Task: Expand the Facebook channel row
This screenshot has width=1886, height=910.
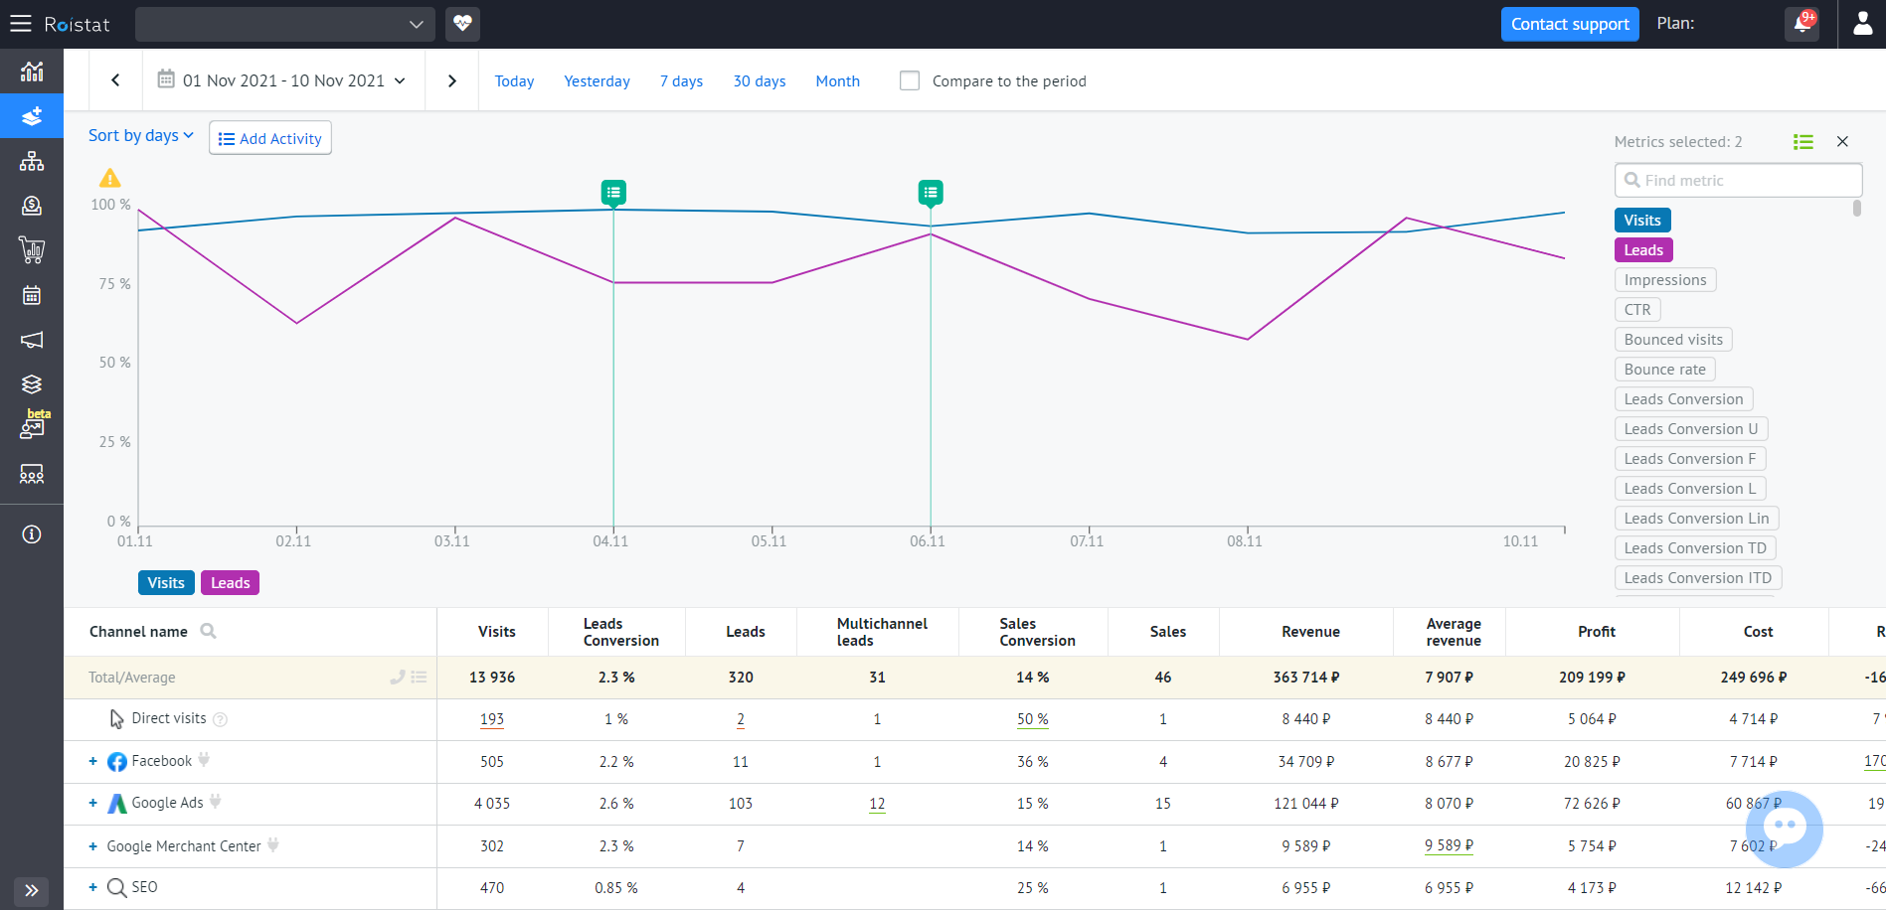Action: [93, 761]
